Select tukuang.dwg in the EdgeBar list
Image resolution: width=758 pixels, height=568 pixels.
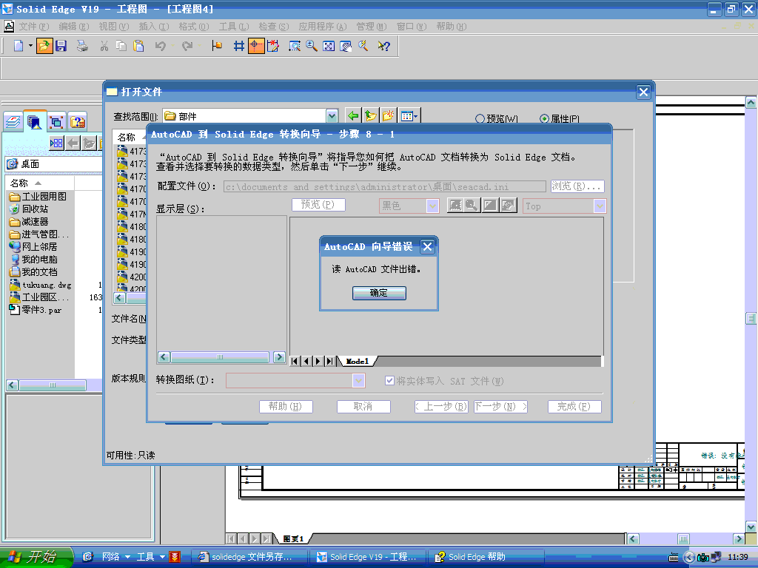tap(47, 285)
